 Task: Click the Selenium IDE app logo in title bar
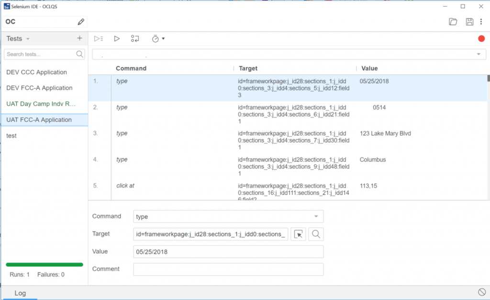click(x=7, y=6)
